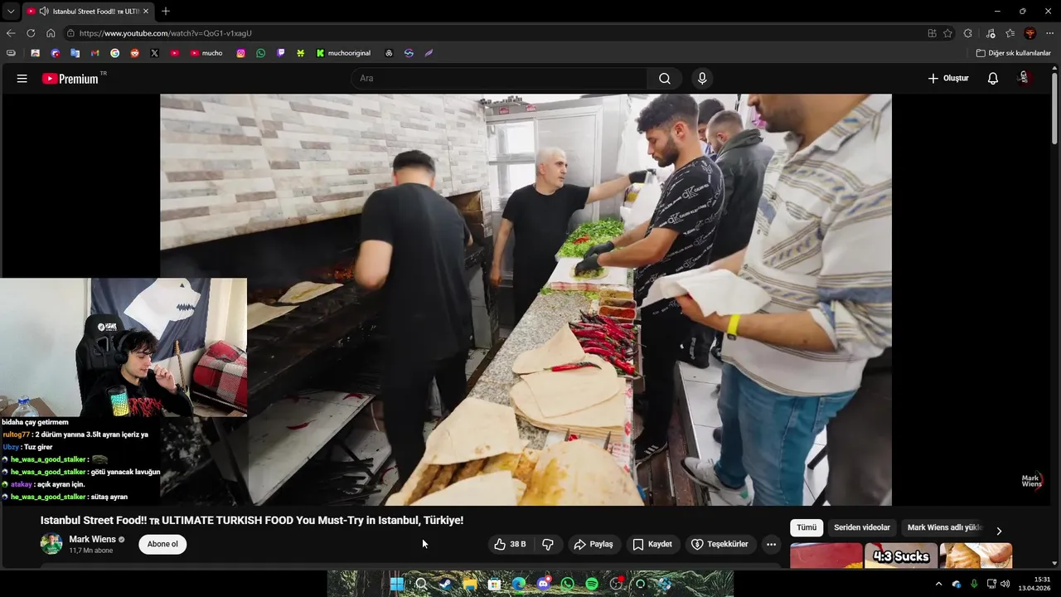The image size is (1061, 597).
Task: Open the Twitch bookmark icon
Action: [281, 53]
